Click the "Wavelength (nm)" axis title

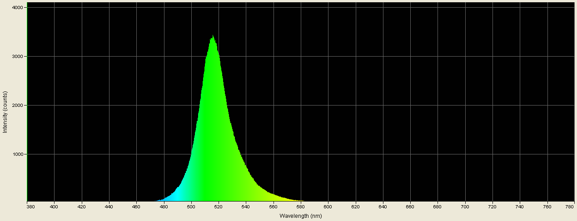point(301,216)
